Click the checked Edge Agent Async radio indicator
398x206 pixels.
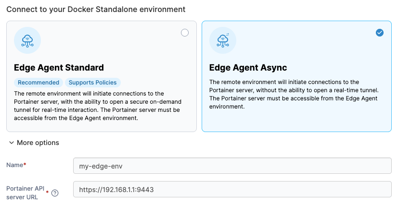point(380,33)
